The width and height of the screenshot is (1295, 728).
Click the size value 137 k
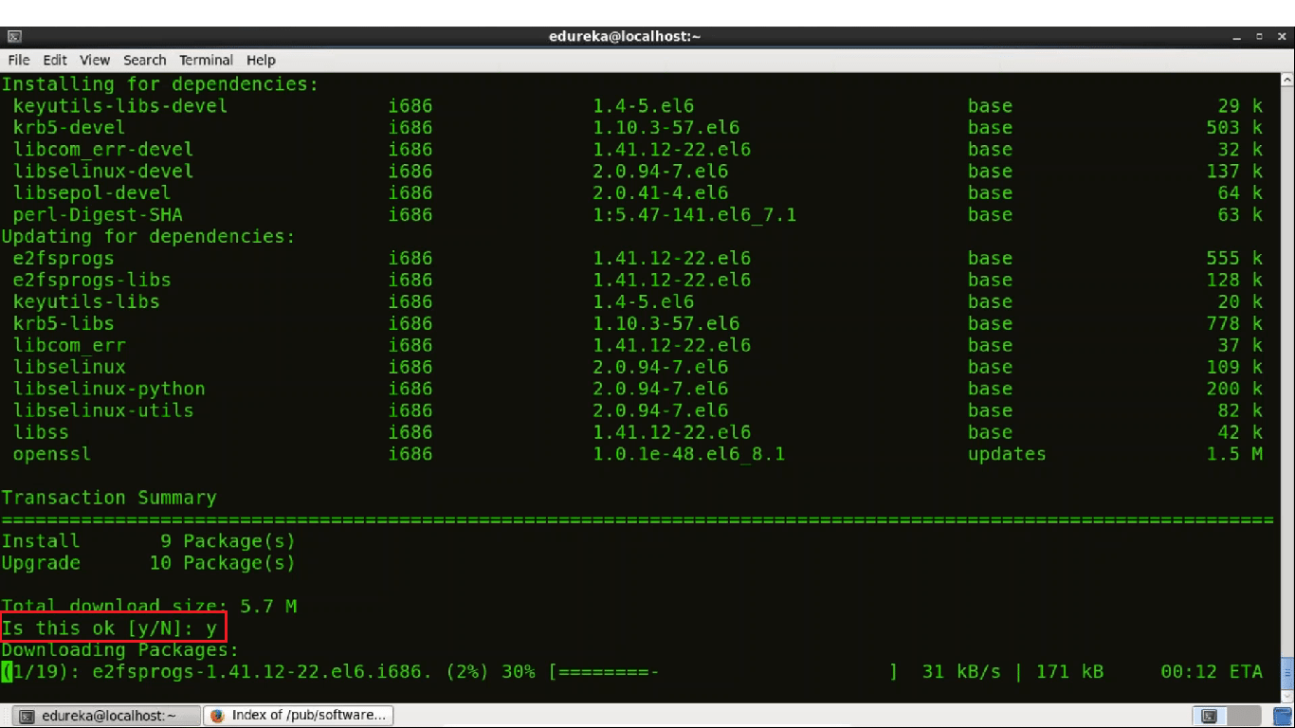[1234, 172]
